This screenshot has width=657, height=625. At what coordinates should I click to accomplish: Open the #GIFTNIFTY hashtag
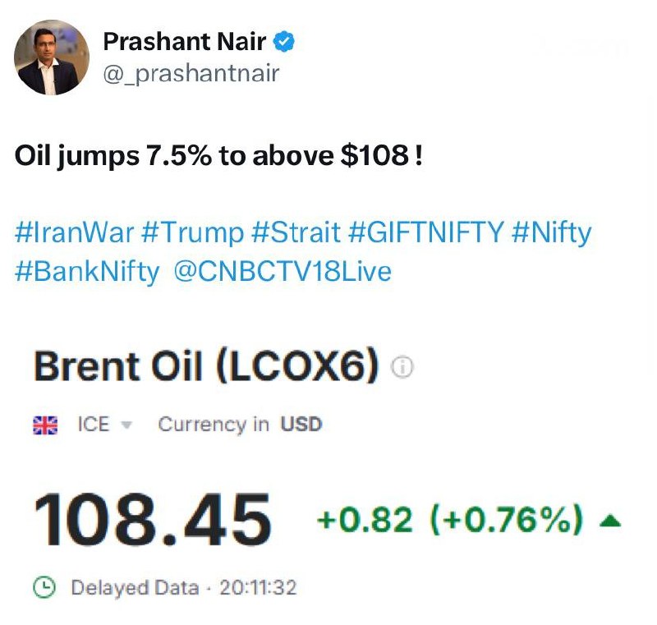tap(425, 232)
